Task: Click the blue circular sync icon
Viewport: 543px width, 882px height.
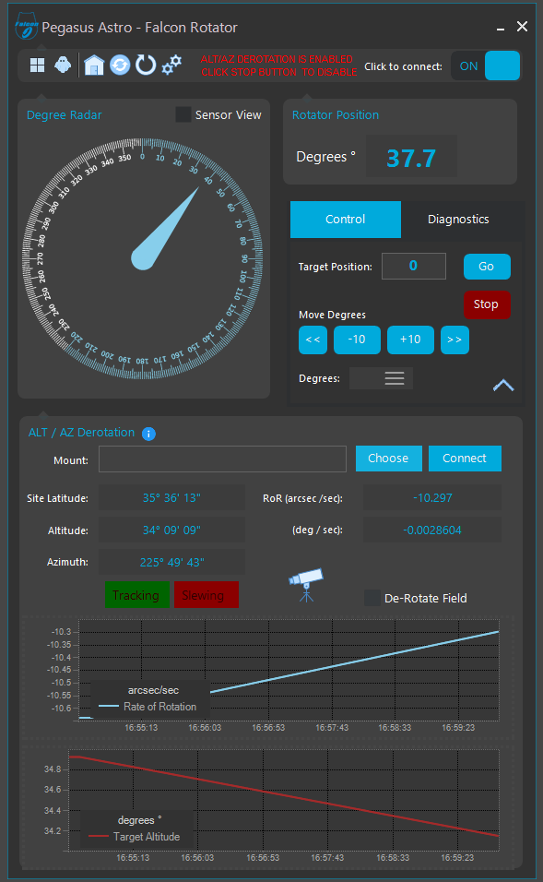Action: point(120,66)
